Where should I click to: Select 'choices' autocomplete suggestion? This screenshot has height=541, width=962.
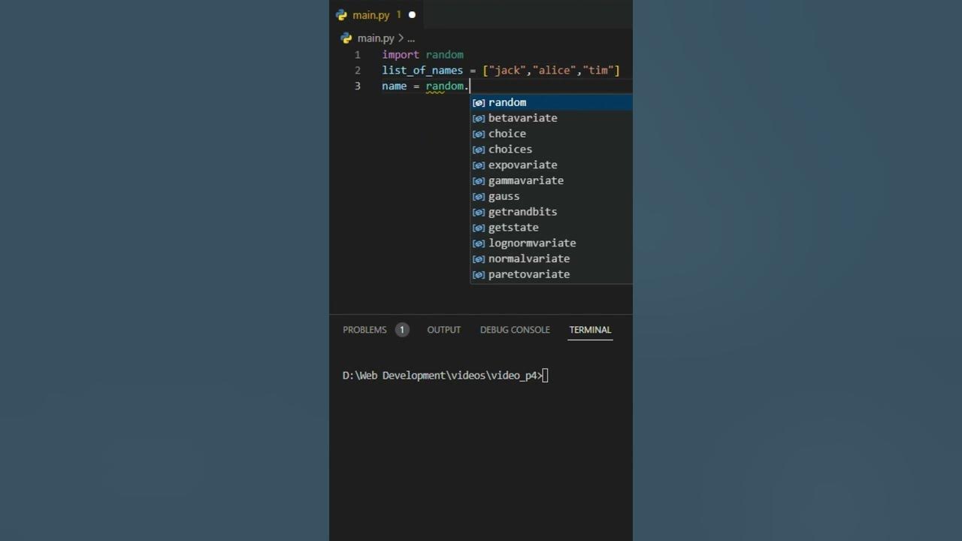point(552,150)
